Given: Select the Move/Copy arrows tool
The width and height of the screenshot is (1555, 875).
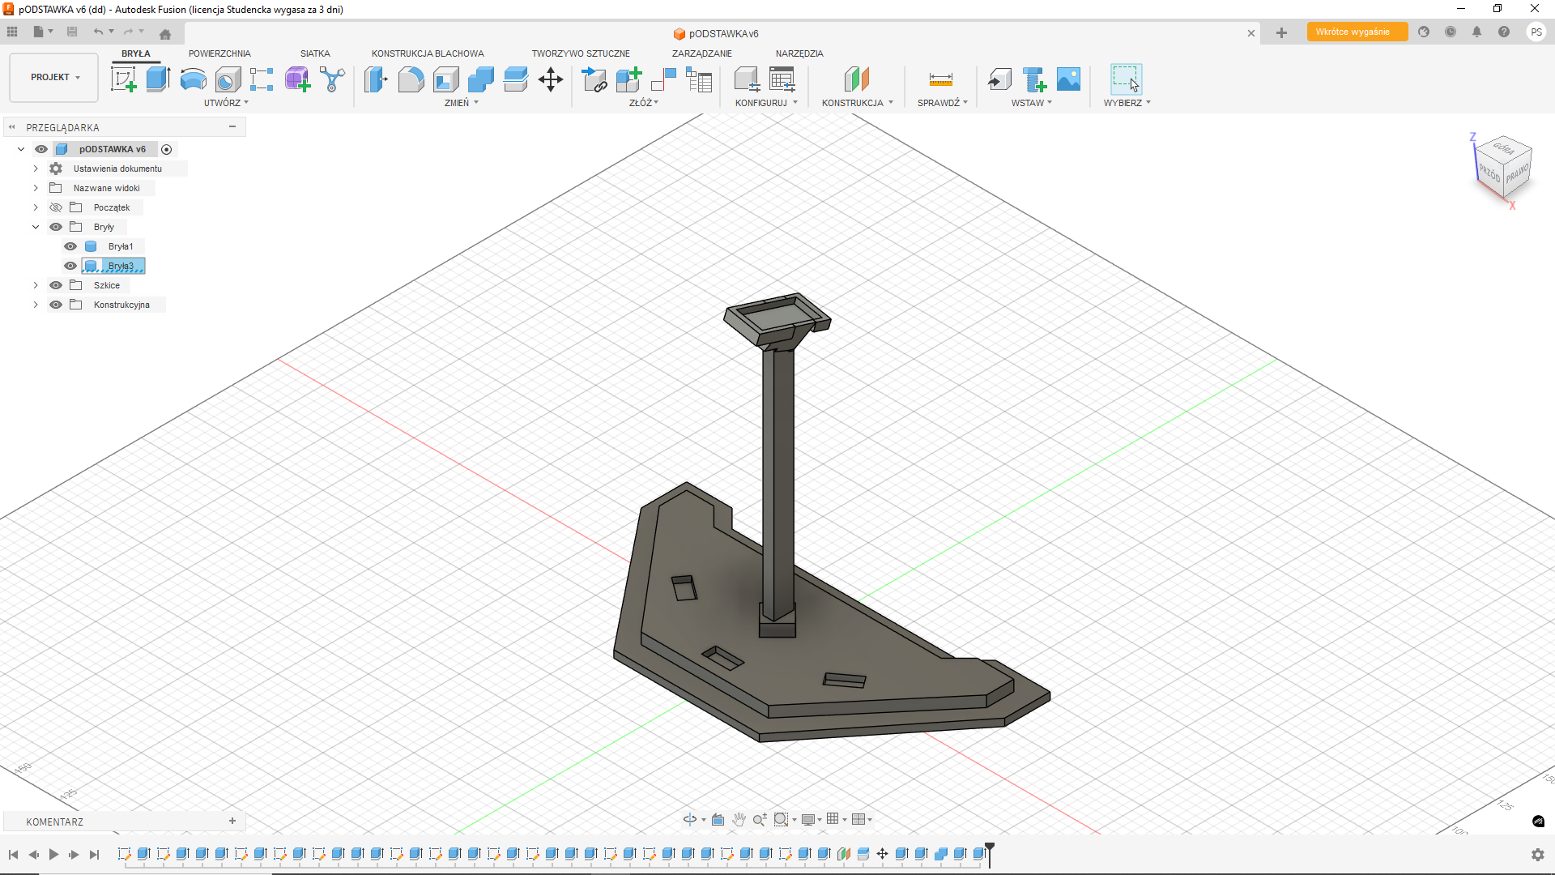Looking at the screenshot, I should click(x=551, y=79).
